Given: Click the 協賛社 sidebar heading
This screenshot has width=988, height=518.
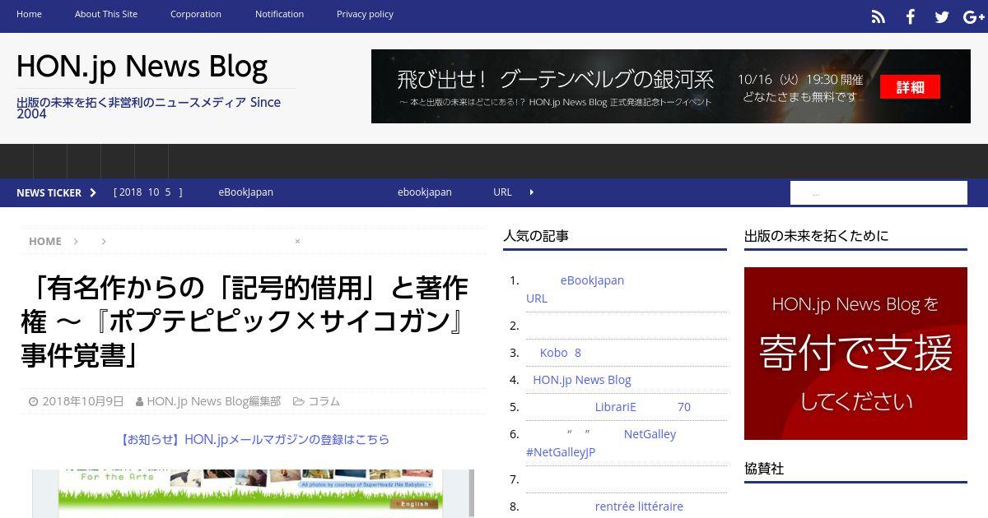Looking at the screenshot, I should 764,469.
